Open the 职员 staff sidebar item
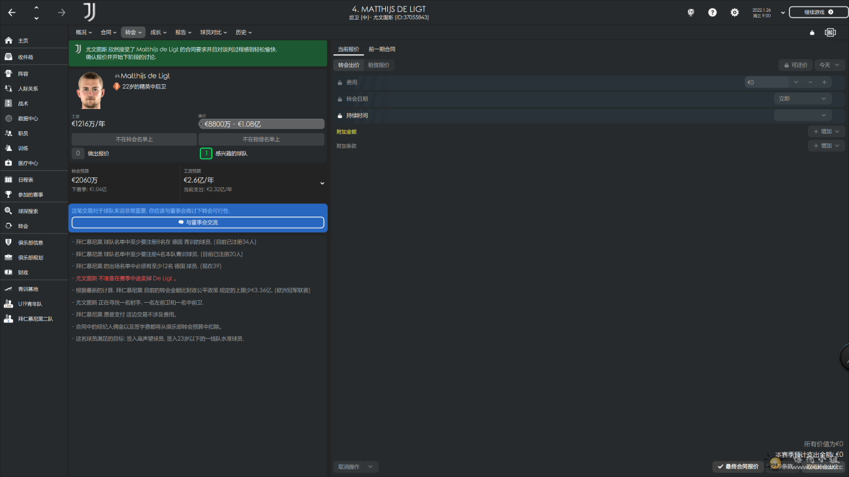This screenshot has height=477, width=849. click(x=34, y=133)
